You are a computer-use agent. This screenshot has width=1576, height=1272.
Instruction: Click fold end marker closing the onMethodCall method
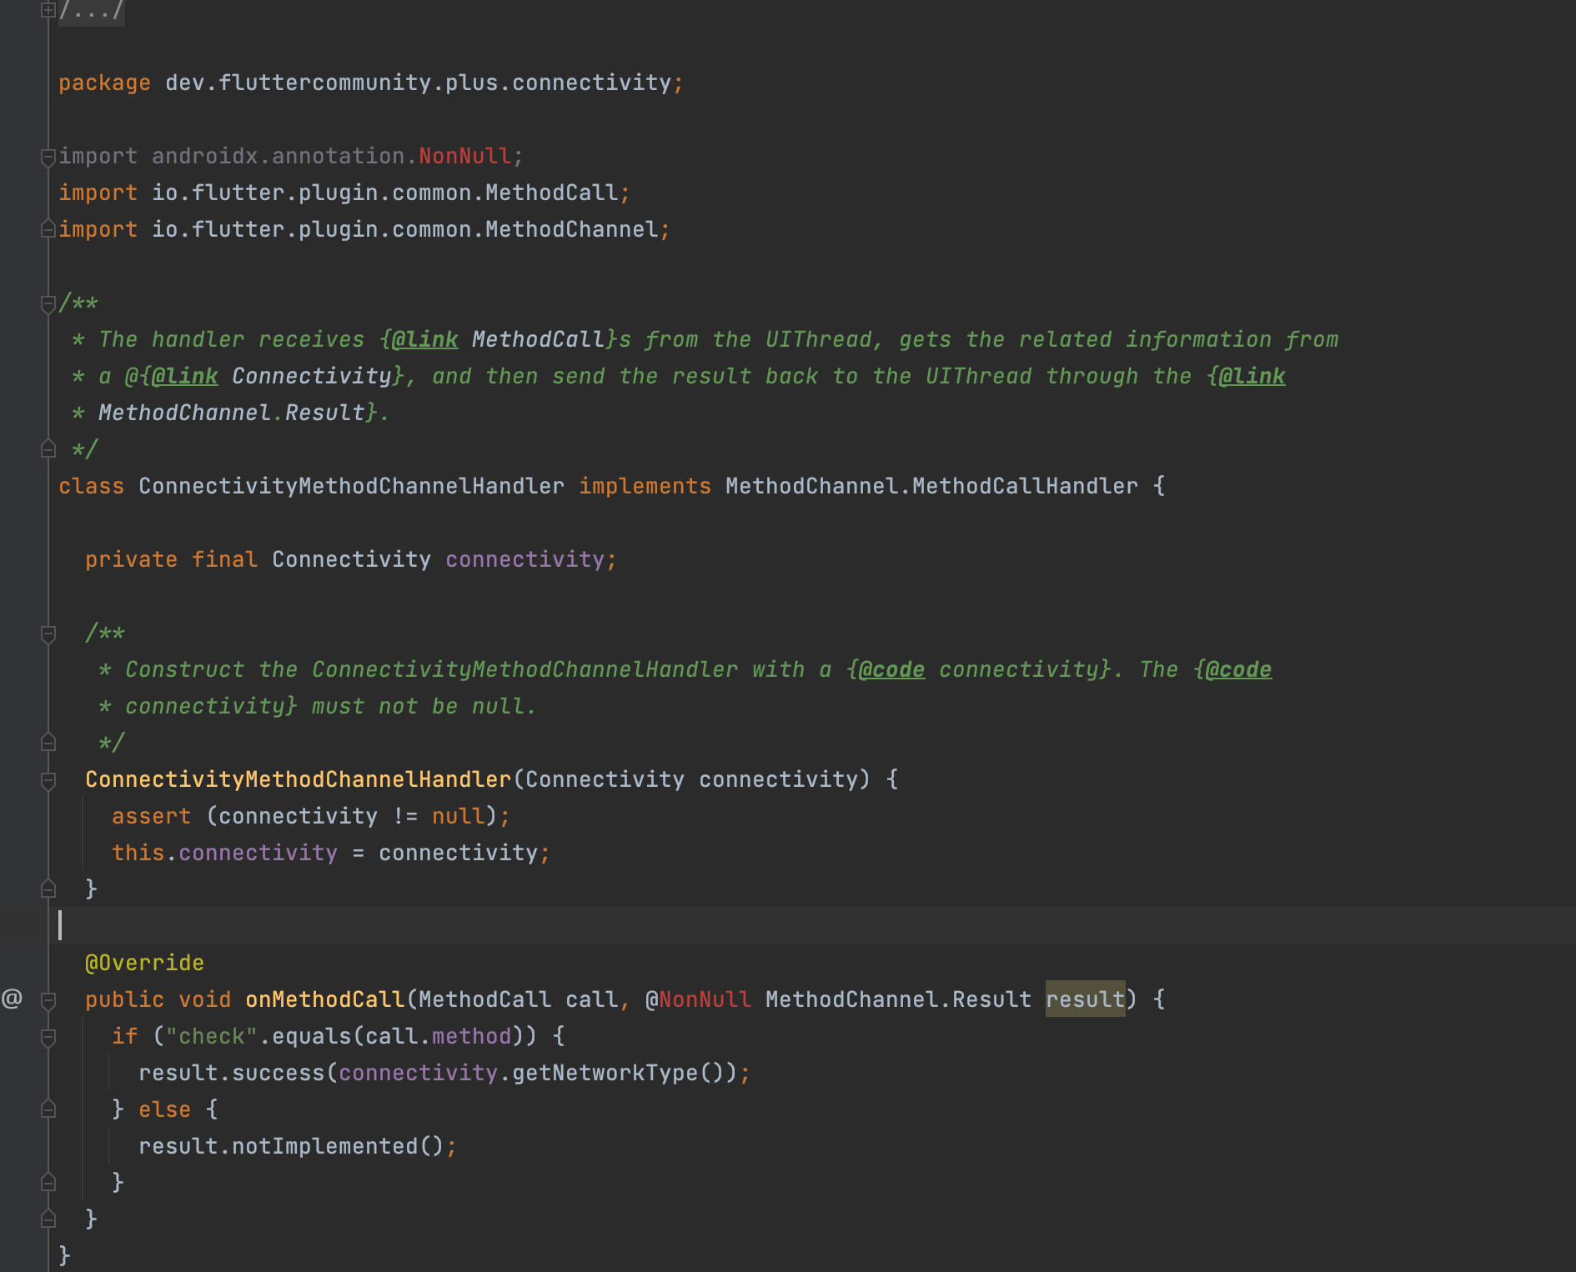click(48, 1219)
